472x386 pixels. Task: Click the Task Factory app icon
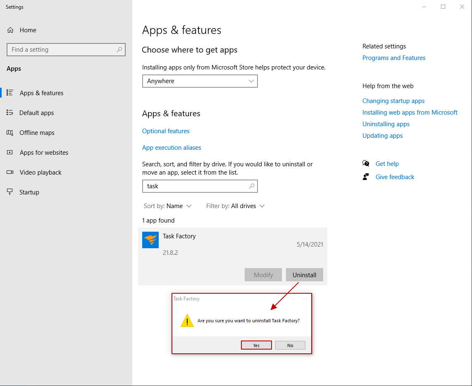tap(150, 240)
